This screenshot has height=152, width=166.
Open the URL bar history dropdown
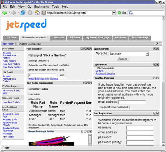click(x=114, y=13)
